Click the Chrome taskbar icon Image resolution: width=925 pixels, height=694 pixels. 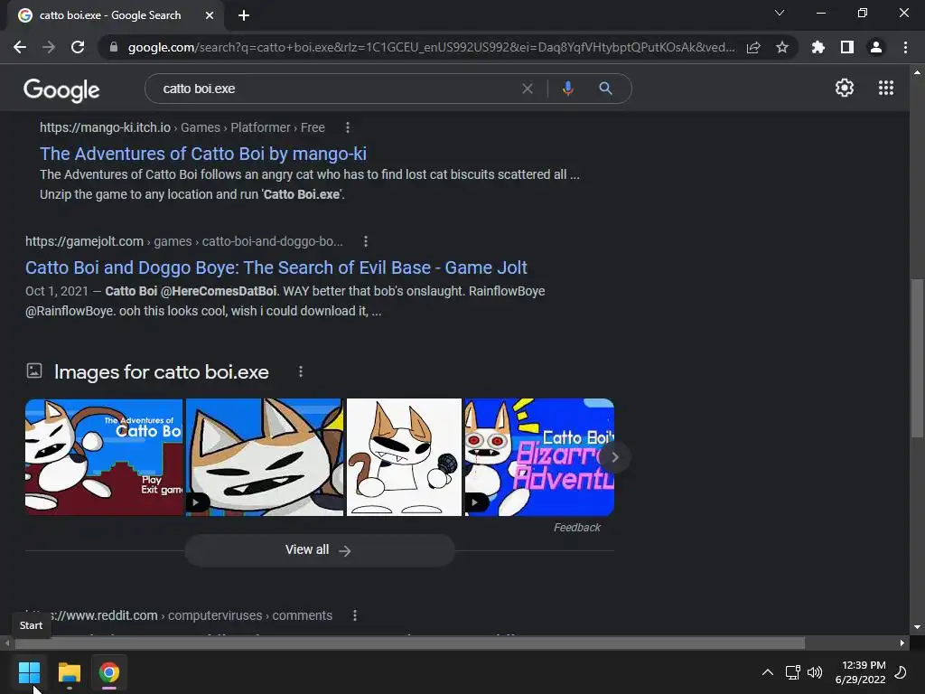click(109, 672)
